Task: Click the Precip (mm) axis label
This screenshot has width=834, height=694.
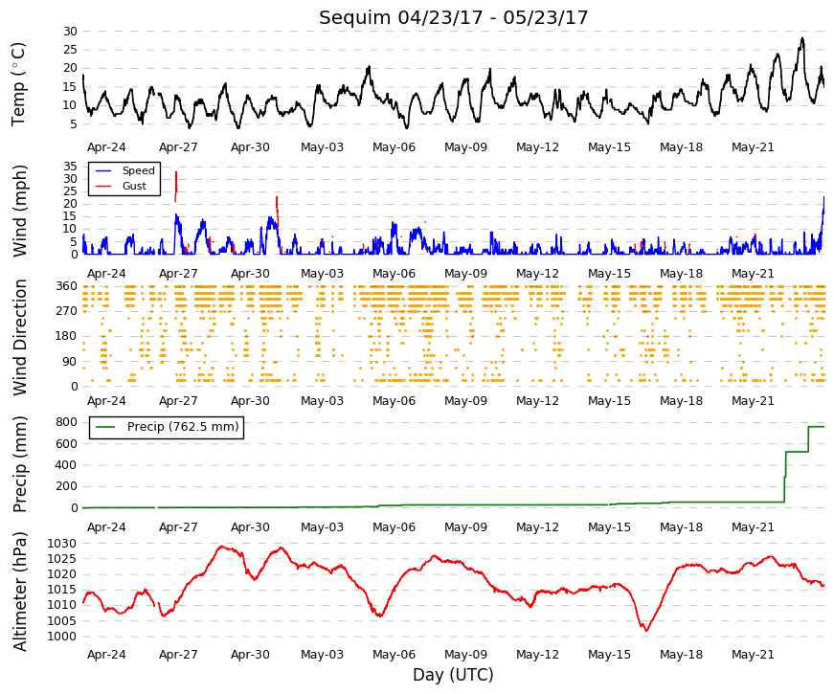Action: point(19,464)
